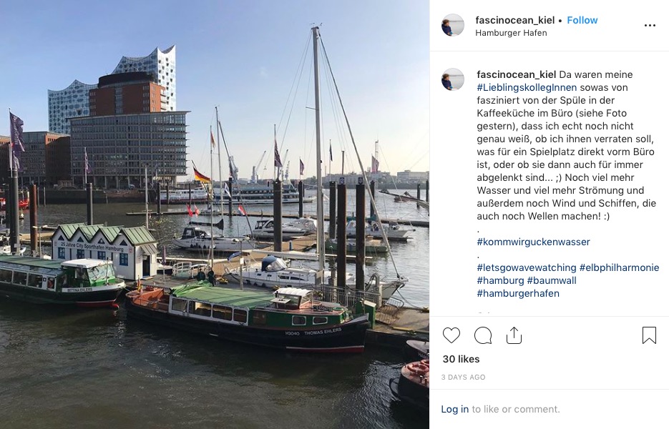The image size is (669, 429).
Task: Open the three-dot more options menu
Action: click(650, 26)
